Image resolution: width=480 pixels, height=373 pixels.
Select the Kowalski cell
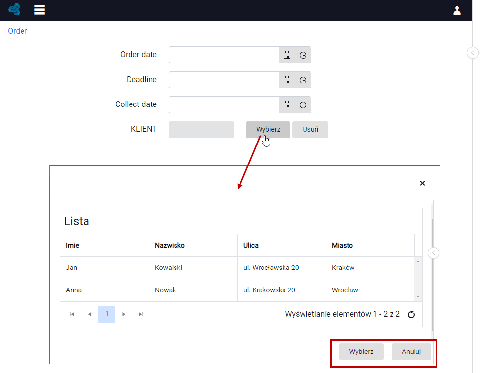(193, 268)
